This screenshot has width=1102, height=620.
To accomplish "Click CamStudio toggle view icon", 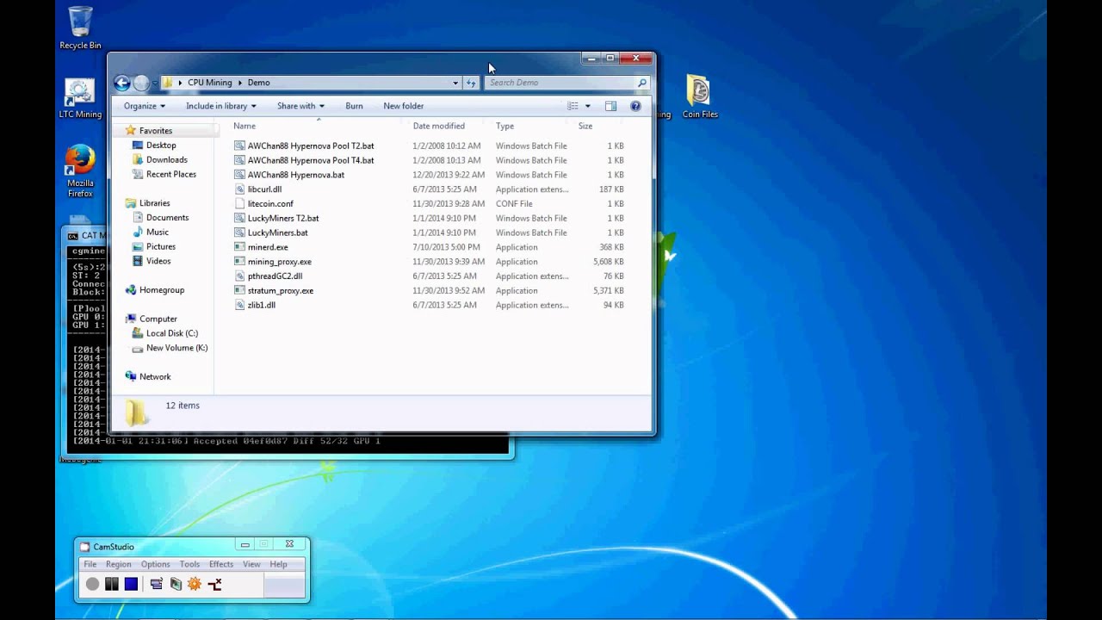I will [x=156, y=584].
